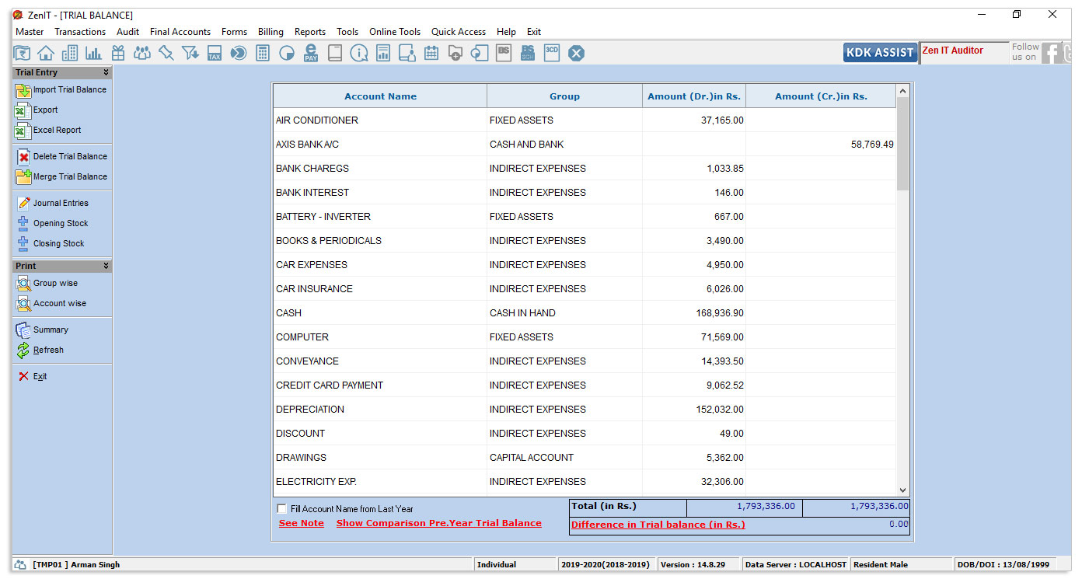
Task: Open Show Comparison Pre.Year Trial Balance link
Action: [x=438, y=524]
